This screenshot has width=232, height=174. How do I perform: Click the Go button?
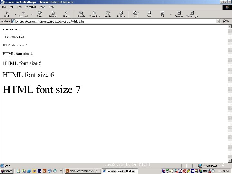(x=226, y=21)
